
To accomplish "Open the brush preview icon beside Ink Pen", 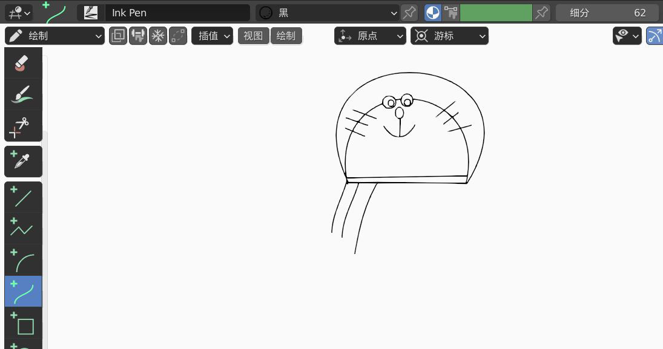I will coord(90,13).
